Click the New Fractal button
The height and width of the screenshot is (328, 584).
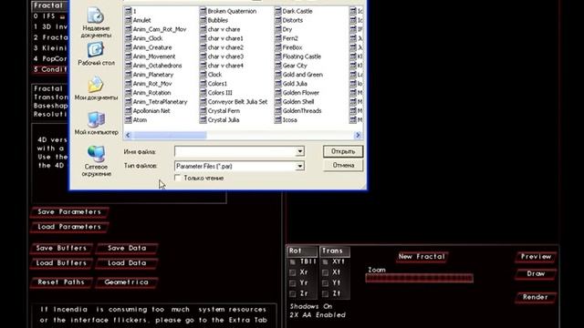point(422,257)
